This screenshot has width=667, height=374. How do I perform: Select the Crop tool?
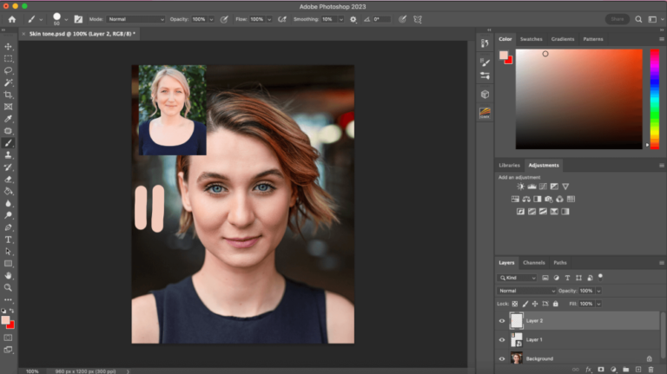click(8, 95)
